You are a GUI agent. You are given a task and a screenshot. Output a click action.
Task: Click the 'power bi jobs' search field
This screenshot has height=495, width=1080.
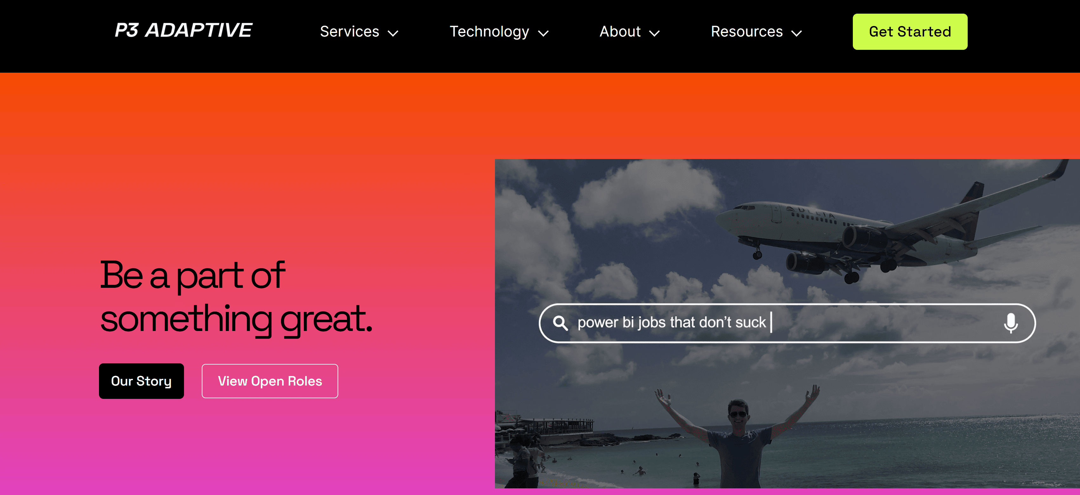click(x=787, y=323)
